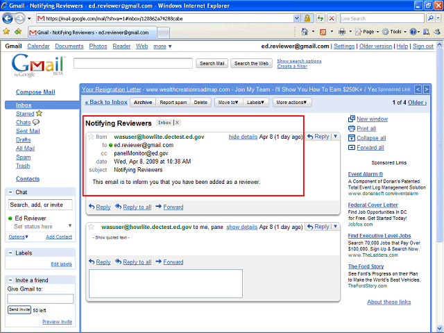Show next sponsored link with right arrow
This screenshot has width=444, height=333.
coord(426,89)
